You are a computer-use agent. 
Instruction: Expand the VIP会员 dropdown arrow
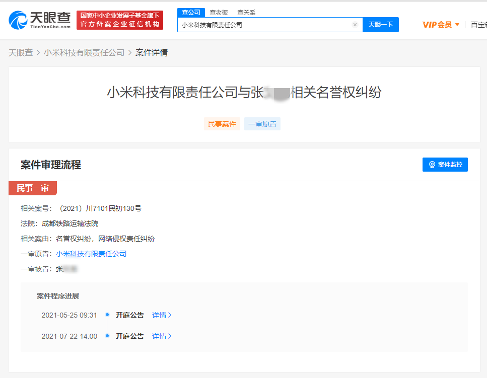(x=457, y=25)
